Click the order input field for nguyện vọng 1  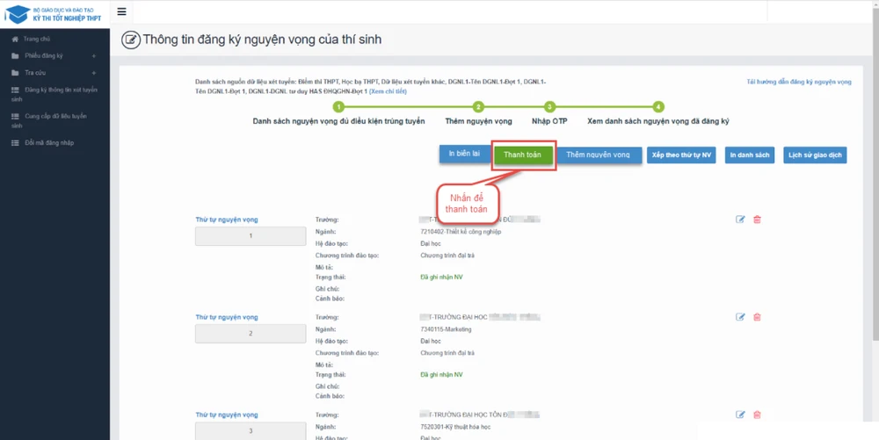(251, 235)
